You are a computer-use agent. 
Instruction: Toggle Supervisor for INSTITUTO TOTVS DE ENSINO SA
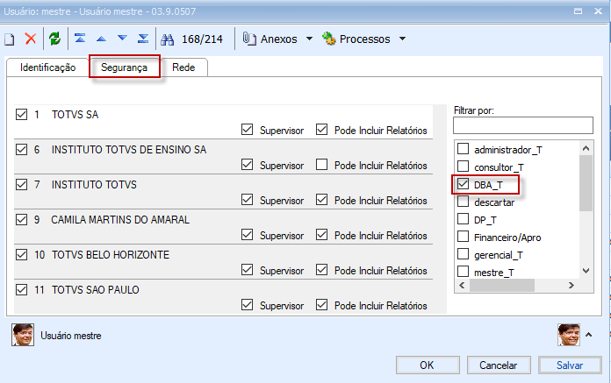[247, 165]
